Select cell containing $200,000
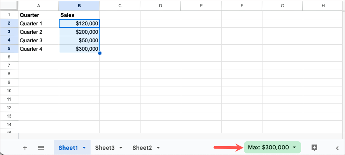This screenshot has height=155, width=345. (79, 32)
